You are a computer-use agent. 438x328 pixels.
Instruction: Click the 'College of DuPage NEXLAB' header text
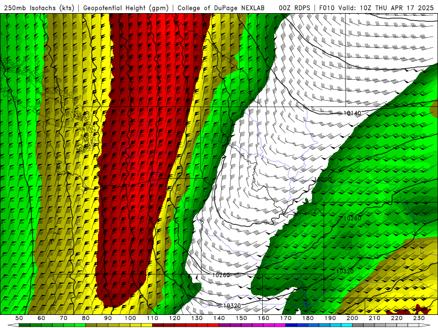point(221,8)
